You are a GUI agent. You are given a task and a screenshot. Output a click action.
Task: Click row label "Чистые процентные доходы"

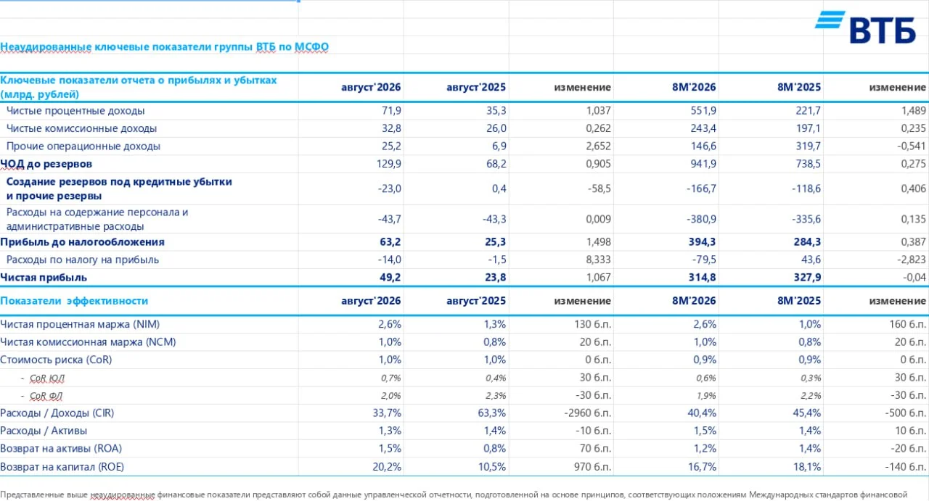75,111
